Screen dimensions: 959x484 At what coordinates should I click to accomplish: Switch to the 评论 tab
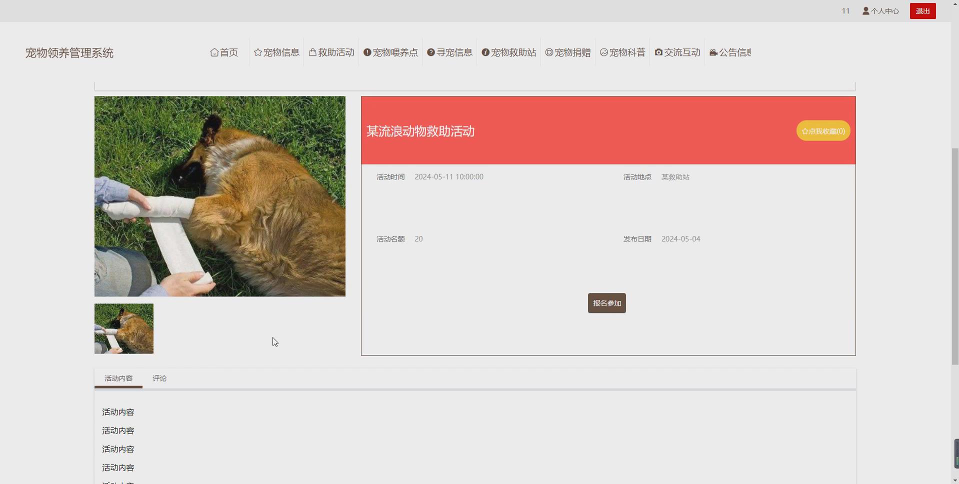pos(159,378)
